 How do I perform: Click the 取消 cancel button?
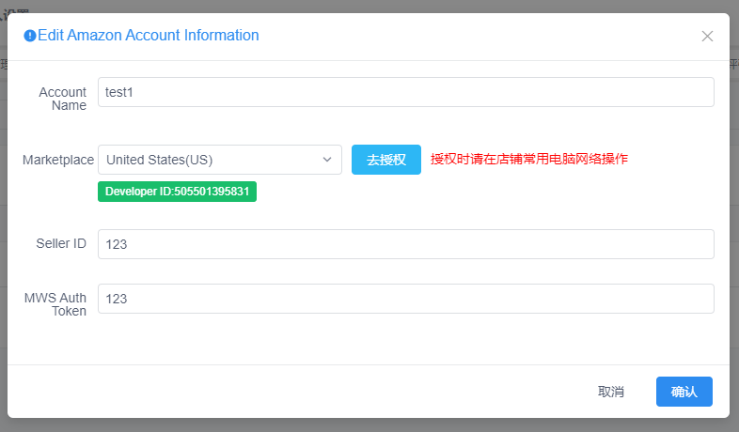click(611, 392)
